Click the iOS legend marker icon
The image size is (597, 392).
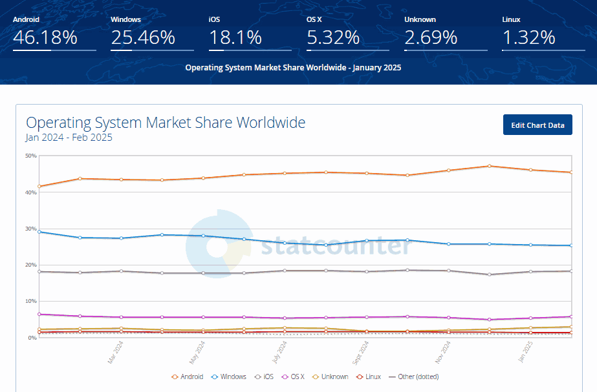click(256, 377)
